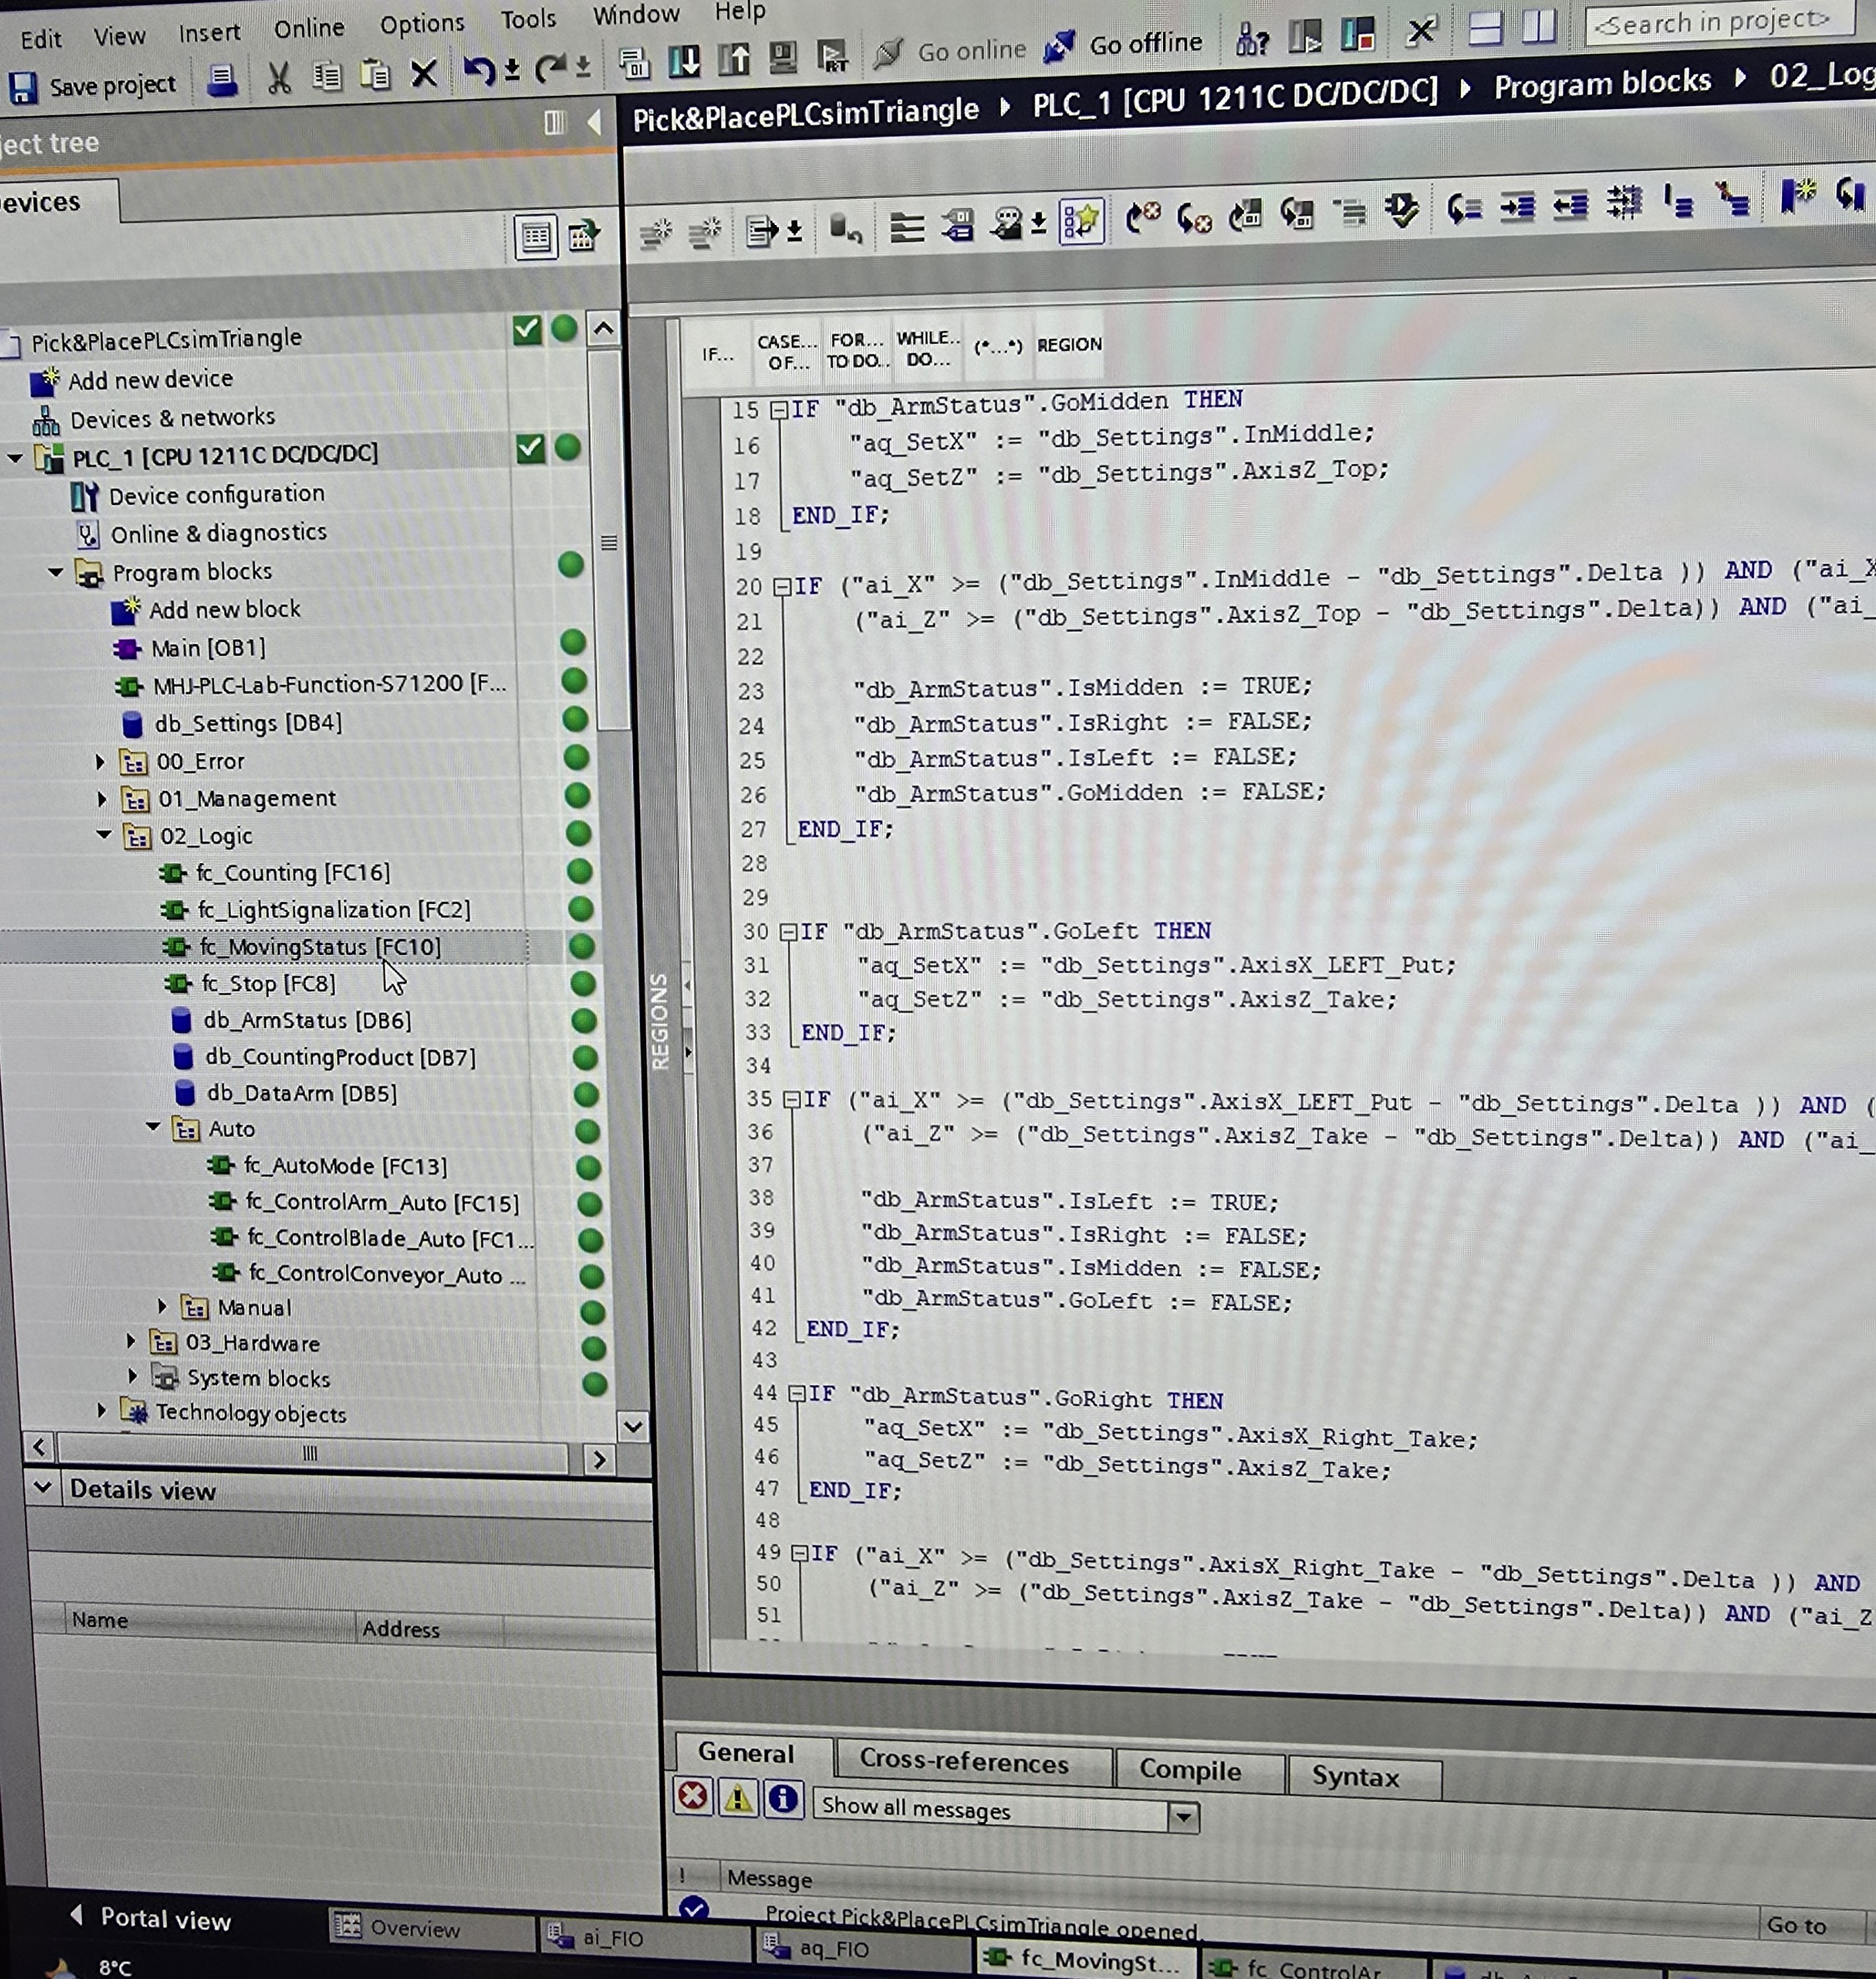Expand the Manual folder

163,1306
